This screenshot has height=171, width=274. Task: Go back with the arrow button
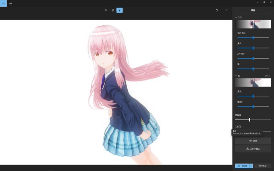pos(3,4)
